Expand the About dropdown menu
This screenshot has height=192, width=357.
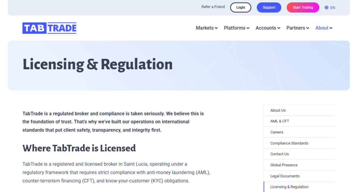324,28
